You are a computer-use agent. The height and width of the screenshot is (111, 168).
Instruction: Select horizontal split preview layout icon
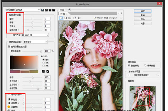[x=66, y=18]
